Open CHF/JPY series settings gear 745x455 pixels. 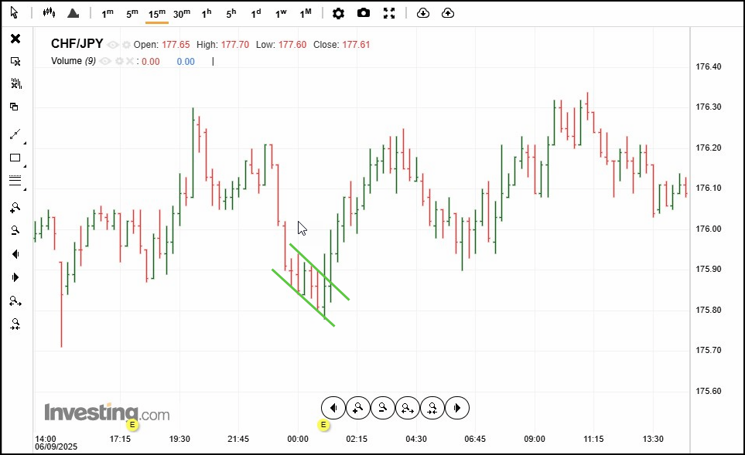click(126, 45)
